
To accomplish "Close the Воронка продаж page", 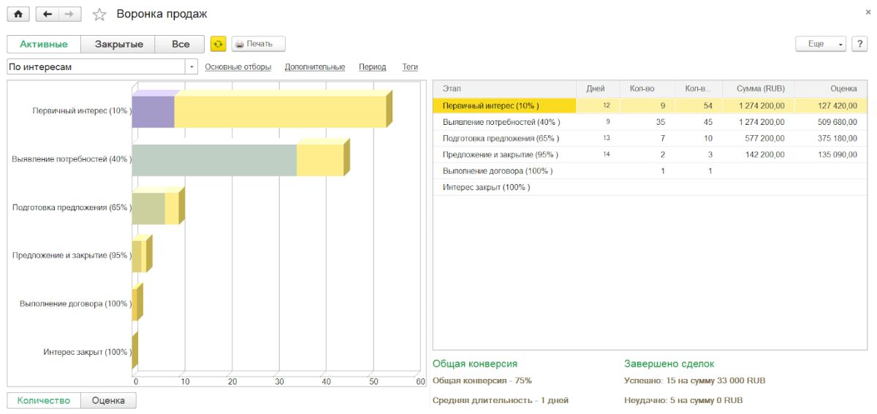I will [x=867, y=12].
